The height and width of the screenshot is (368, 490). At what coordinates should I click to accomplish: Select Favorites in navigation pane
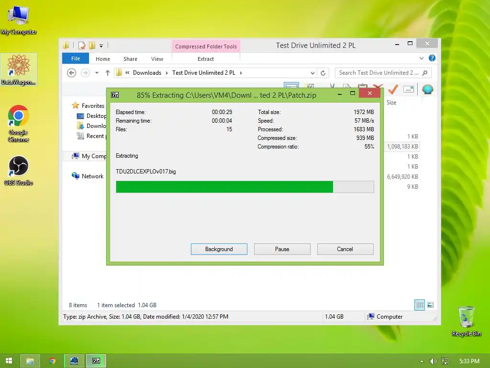pos(92,106)
